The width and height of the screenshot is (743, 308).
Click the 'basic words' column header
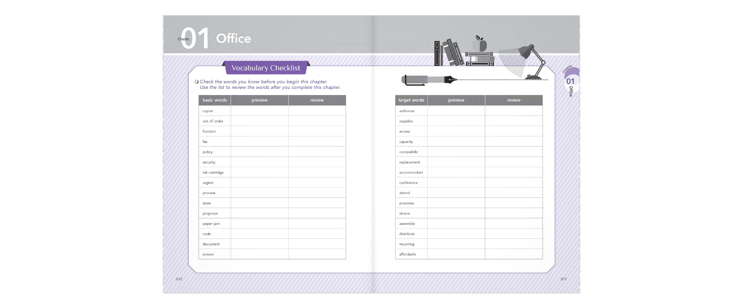215,100
